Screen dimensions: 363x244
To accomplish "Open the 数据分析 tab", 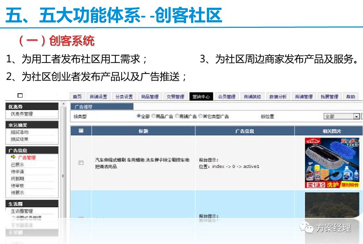I will (x=278, y=96).
